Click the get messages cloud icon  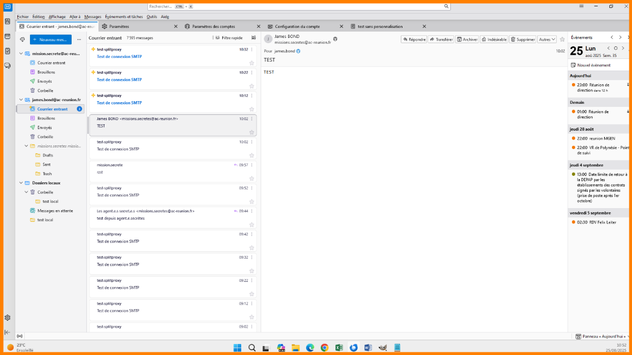pos(23,40)
